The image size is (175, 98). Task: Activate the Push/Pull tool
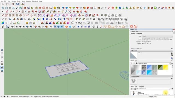tap(29, 11)
